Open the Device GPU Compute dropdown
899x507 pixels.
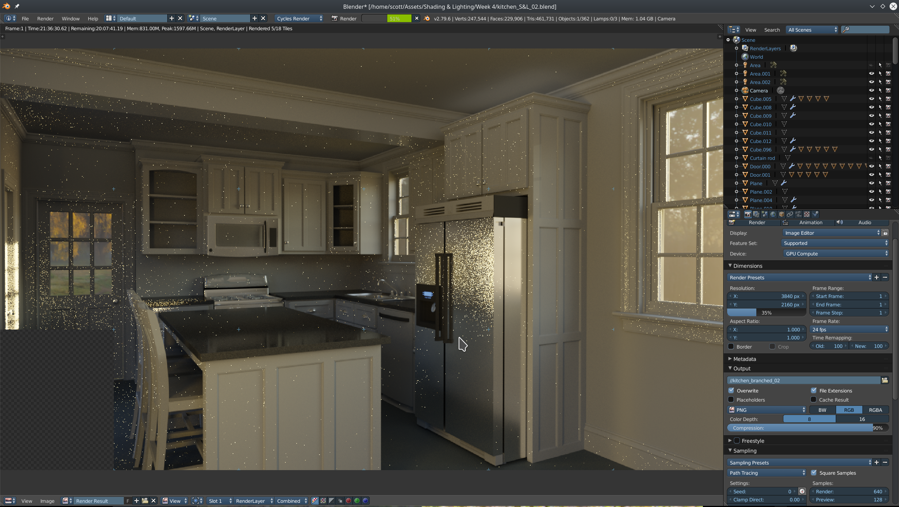[x=835, y=253]
